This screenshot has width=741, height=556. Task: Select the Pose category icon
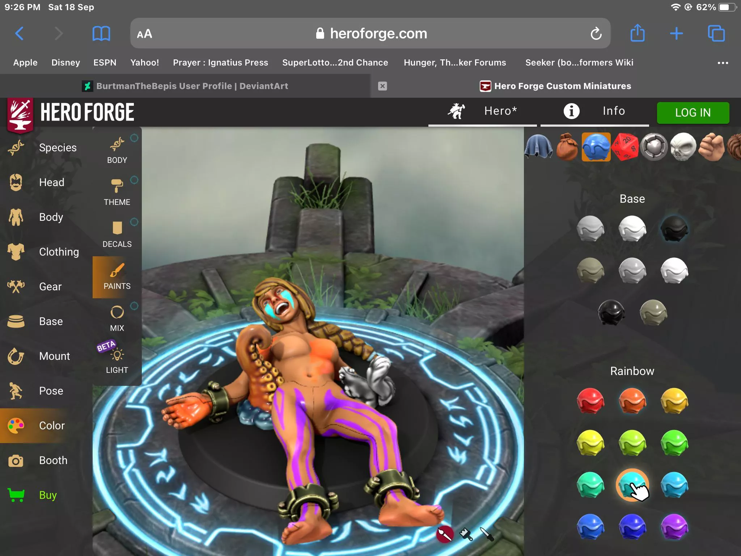coord(16,391)
